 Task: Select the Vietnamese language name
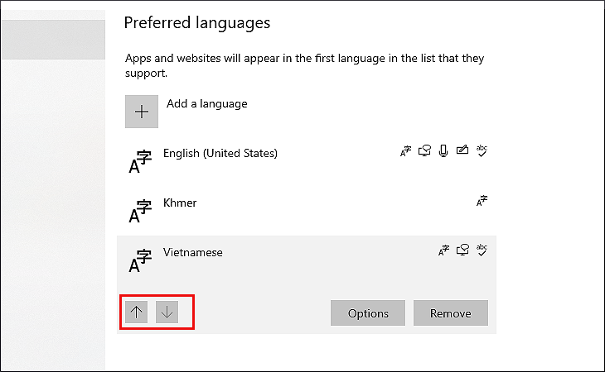193,252
